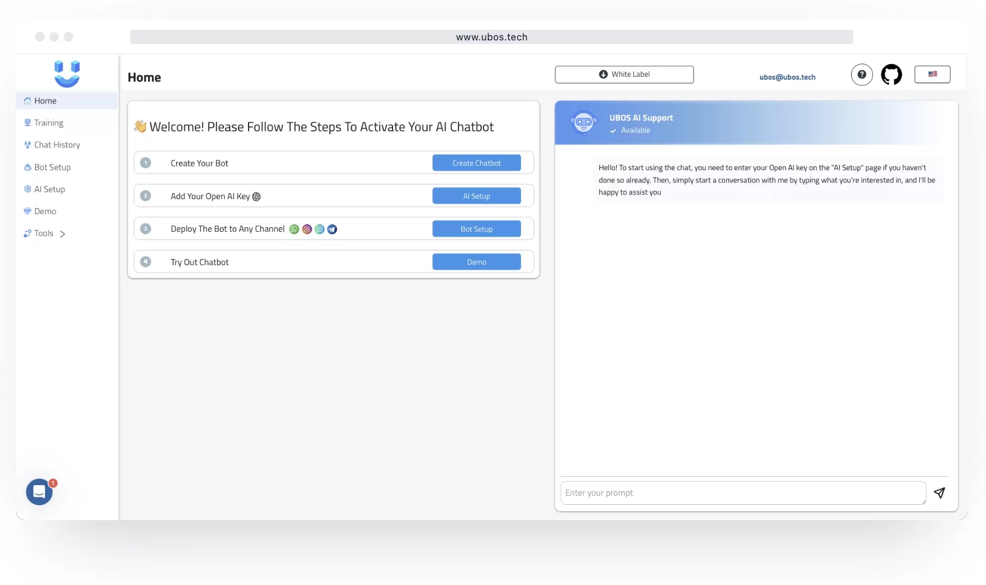The height and width of the screenshot is (585, 986).
Task: Click the OpenAI logo icon beside Open AI Key
Action: [256, 197]
